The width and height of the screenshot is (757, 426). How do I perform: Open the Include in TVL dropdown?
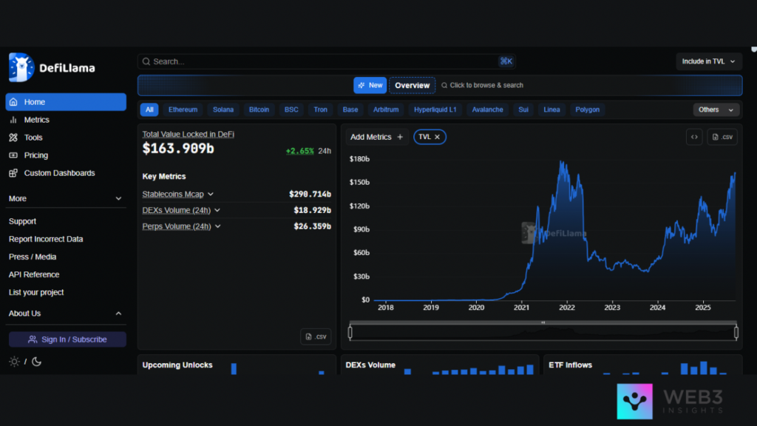tap(709, 61)
